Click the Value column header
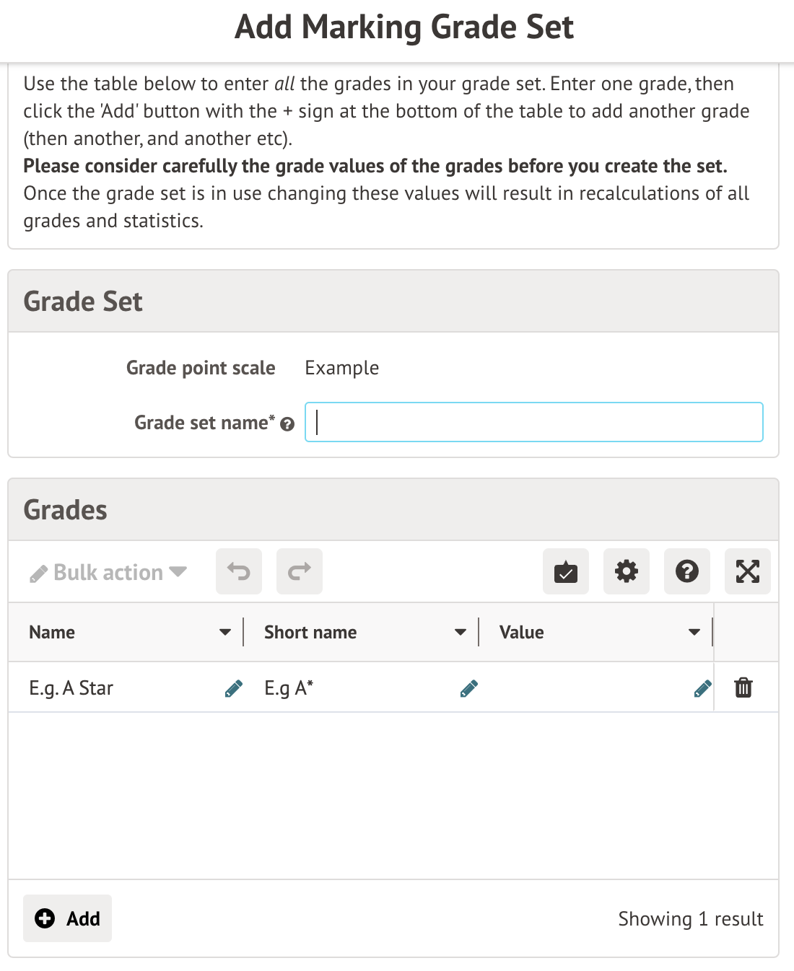Image resolution: width=794 pixels, height=971 pixels. (522, 633)
